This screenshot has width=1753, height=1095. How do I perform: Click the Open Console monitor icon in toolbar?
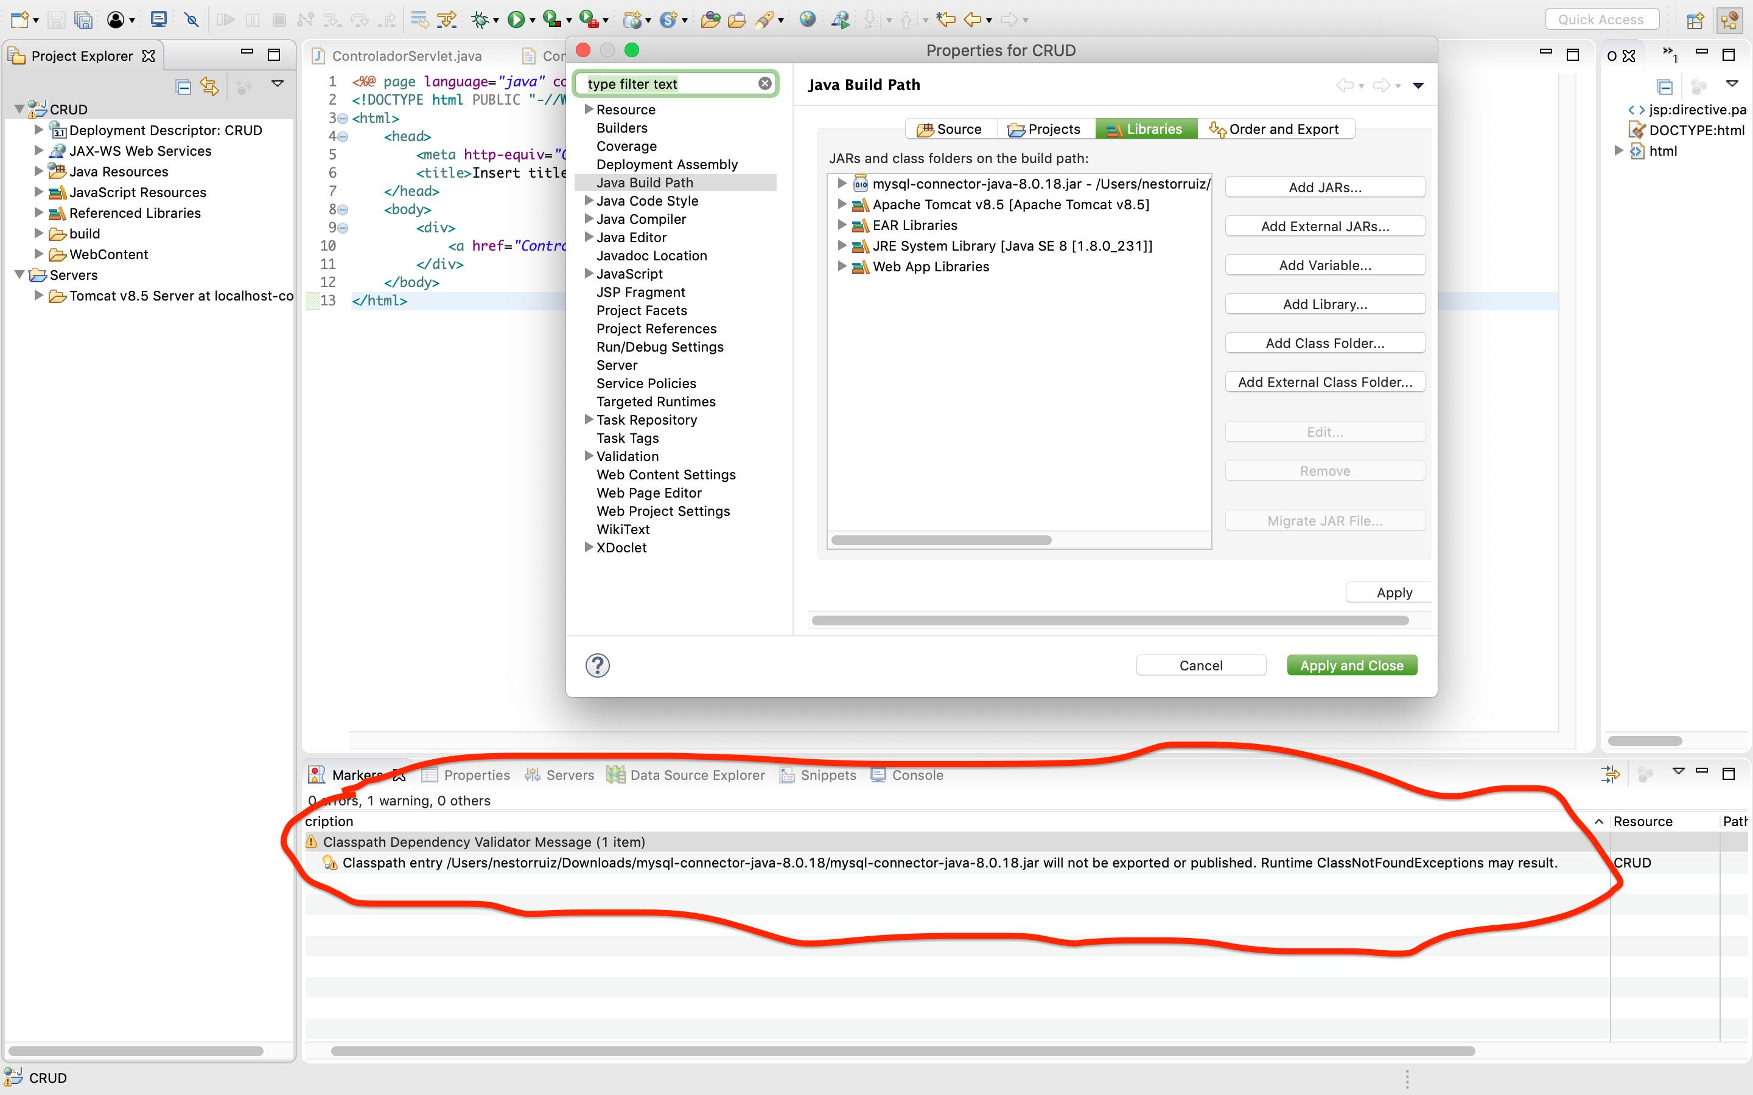coord(158,19)
